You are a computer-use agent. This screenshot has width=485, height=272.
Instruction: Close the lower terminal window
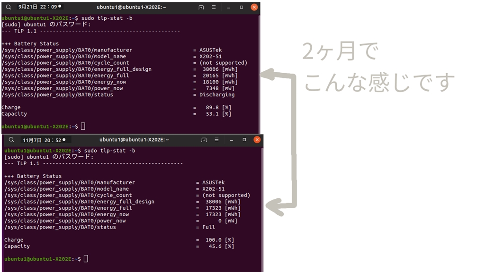point(257,140)
